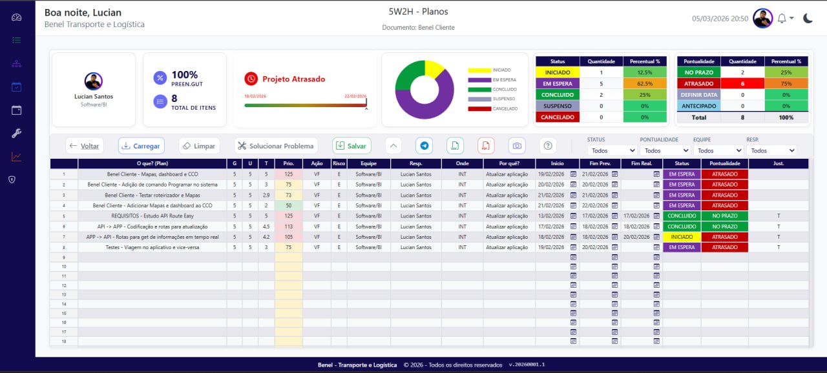The image size is (827, 373).
Task: Open the dashboard gauge icon in sidebar
Action: click(x=17, y=17)
